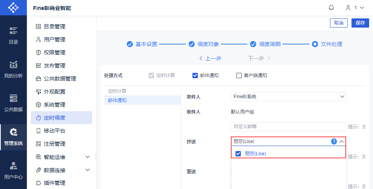The width and height of the screenshot is (373, 189).
Task: Enable the 客户端通知 checkbox
Action: 239,76
